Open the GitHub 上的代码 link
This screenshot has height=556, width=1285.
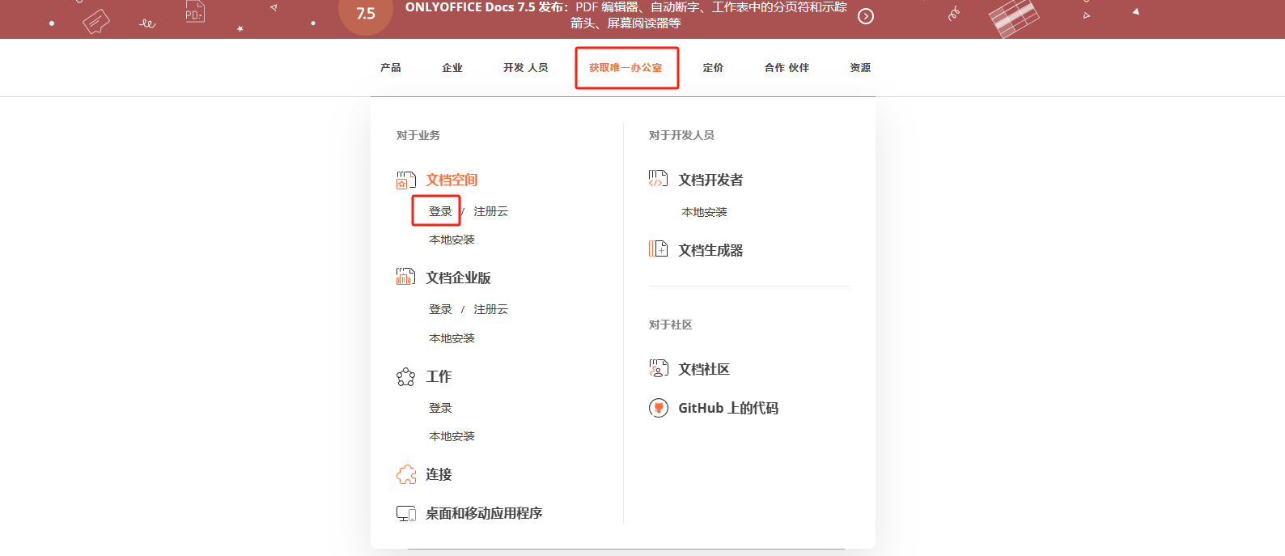tap(728, 408)
